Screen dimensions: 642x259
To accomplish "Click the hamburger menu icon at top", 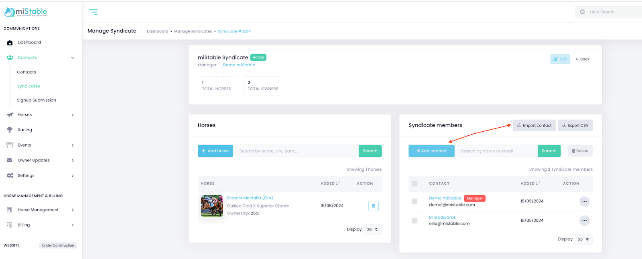I will click(93, 12).
